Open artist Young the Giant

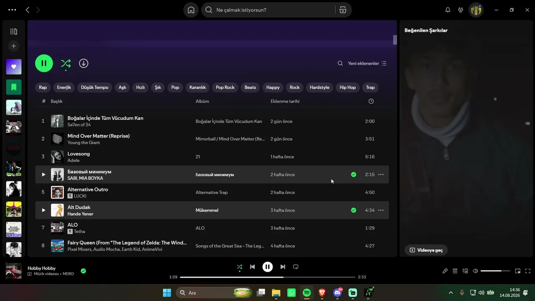click(84, 143)
